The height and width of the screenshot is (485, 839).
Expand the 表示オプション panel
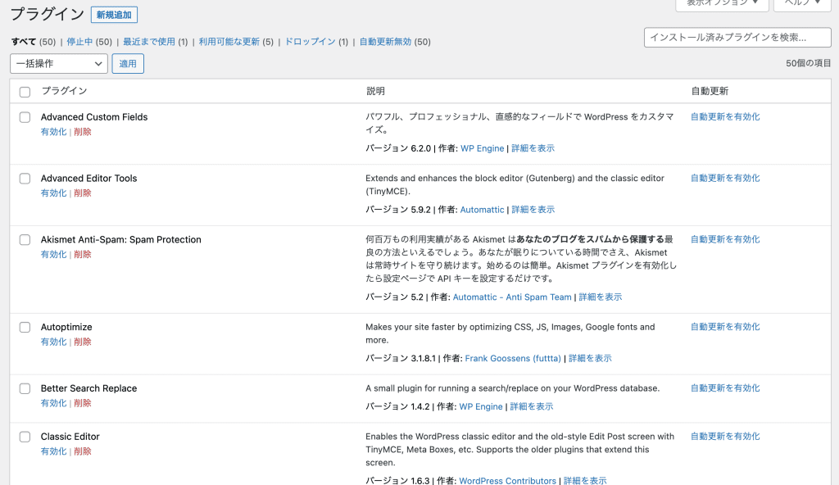pos(723,3)
